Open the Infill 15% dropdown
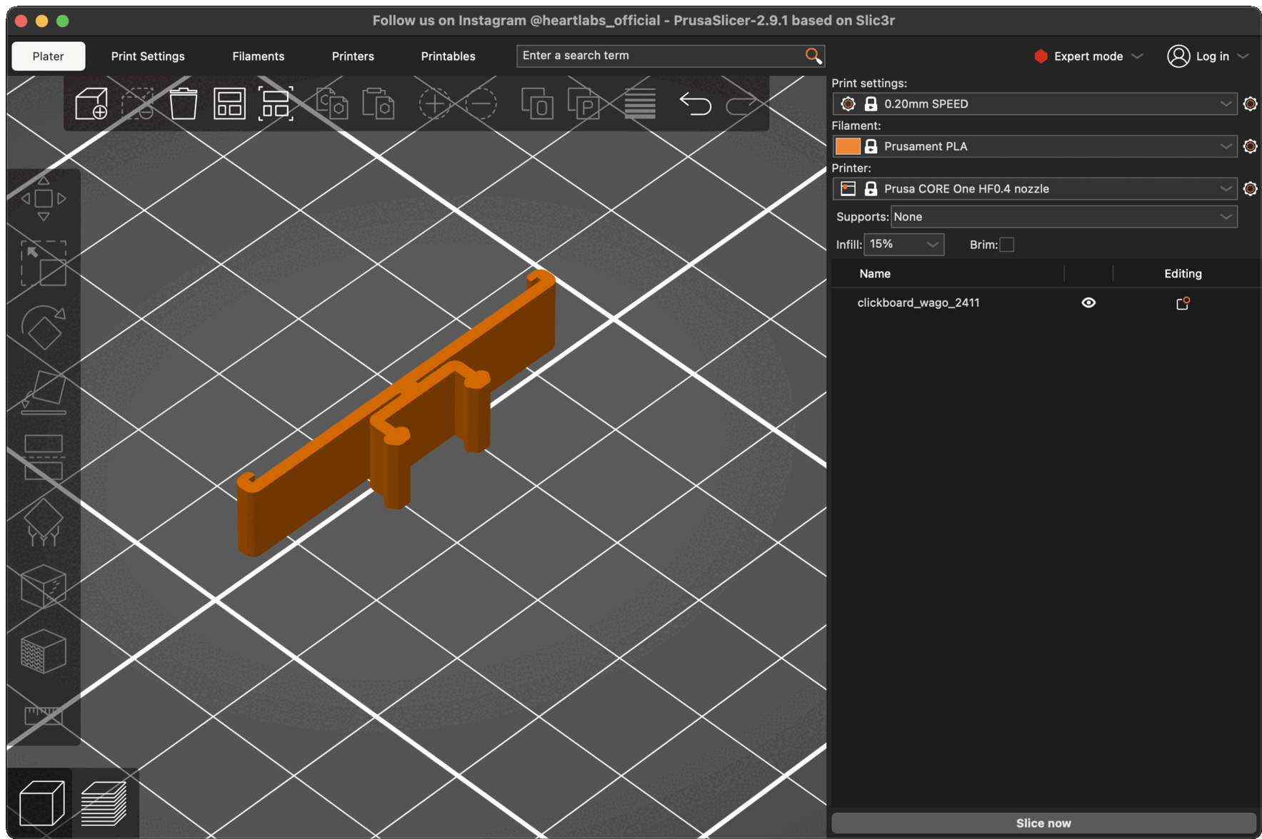The width and height of the screenshot is (1262, 839). coord(904,245)
